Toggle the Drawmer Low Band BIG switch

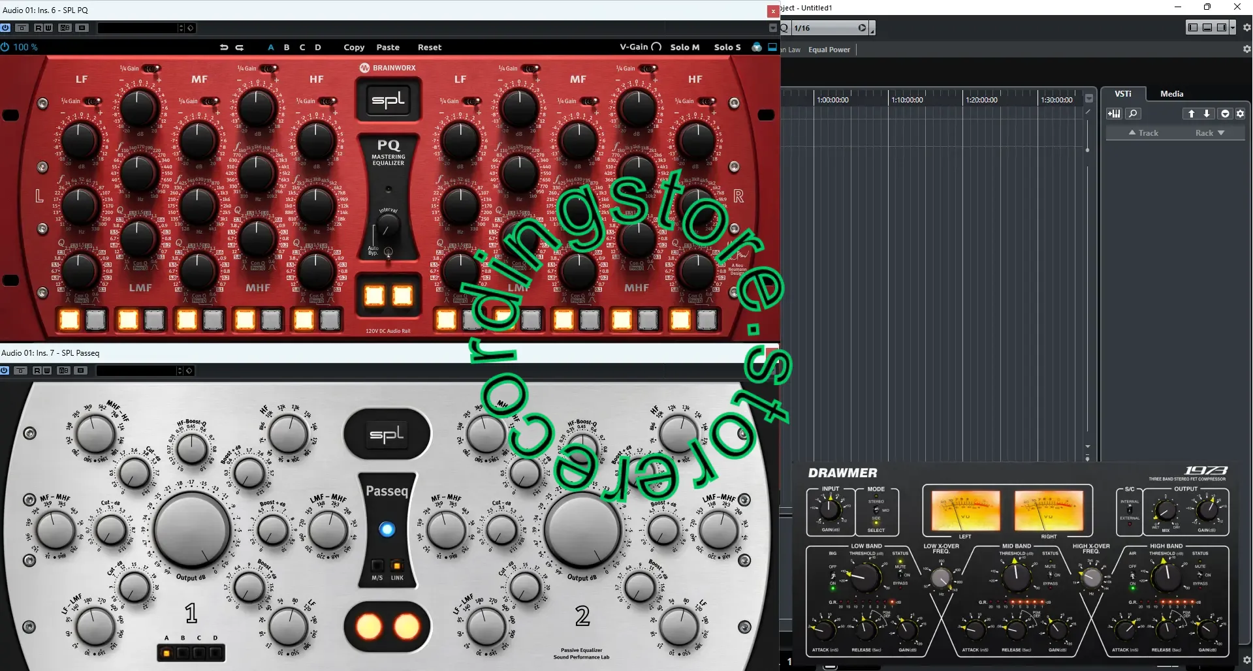[x=833, y=574]
